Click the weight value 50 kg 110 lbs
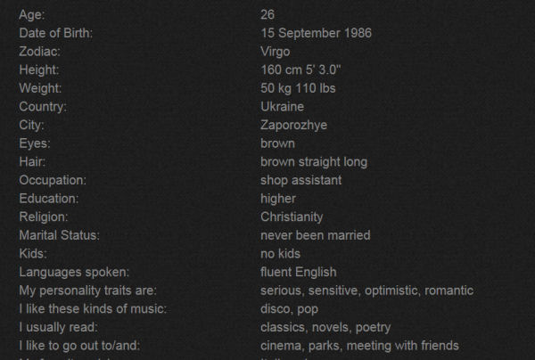Image resolution: width=535 pixels, height=360 pixels. 298,88
